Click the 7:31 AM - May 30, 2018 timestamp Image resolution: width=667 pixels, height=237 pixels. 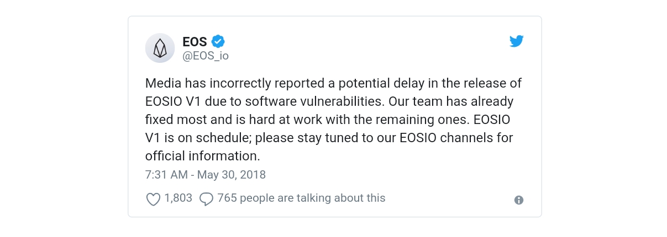206,175
